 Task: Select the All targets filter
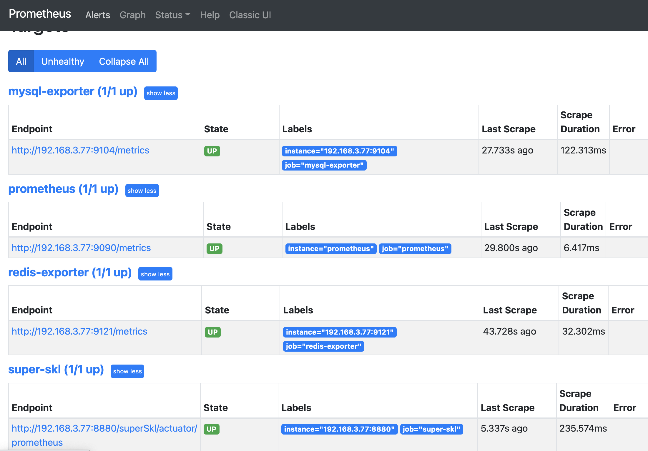point(21,61)
